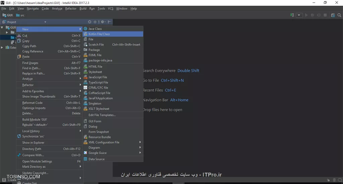Open Find in Path
343x184 pixels.
point(49,68)
